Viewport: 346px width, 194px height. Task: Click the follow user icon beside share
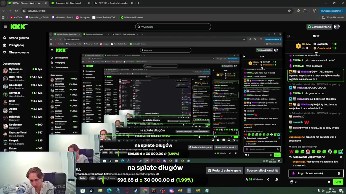pos(277,179)
